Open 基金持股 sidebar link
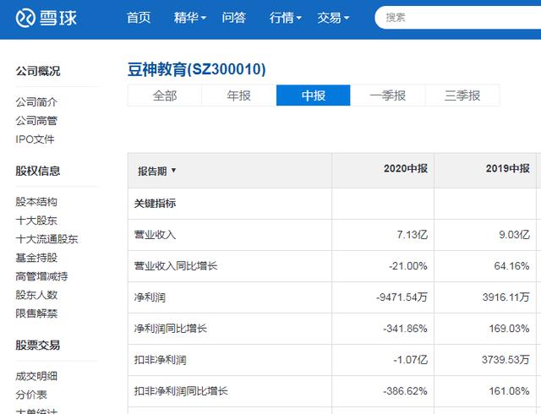The width and height of the screenshot is (541, 414). 36,258
